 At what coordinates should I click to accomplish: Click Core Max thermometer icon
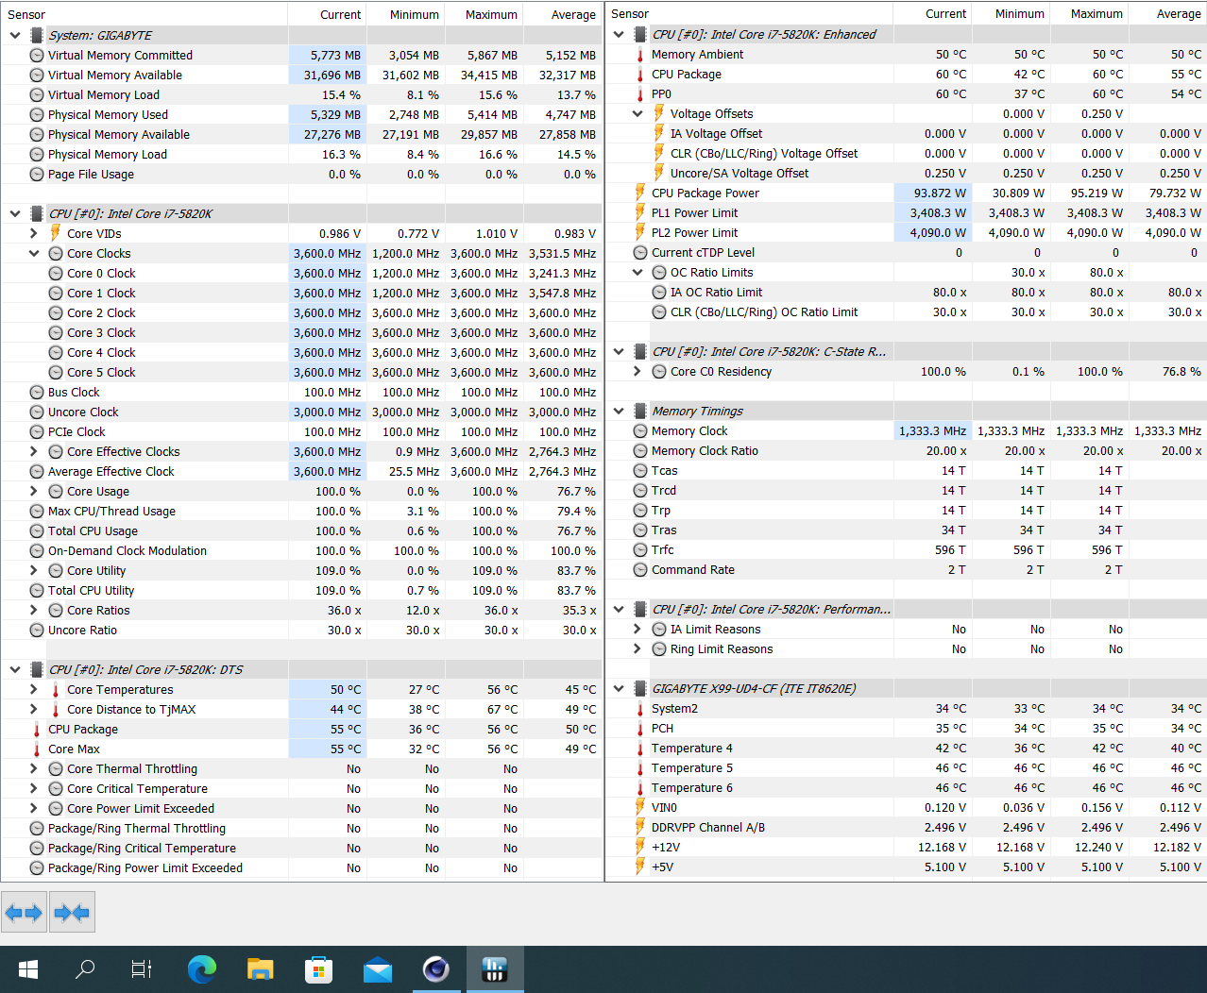coord(37,749)
